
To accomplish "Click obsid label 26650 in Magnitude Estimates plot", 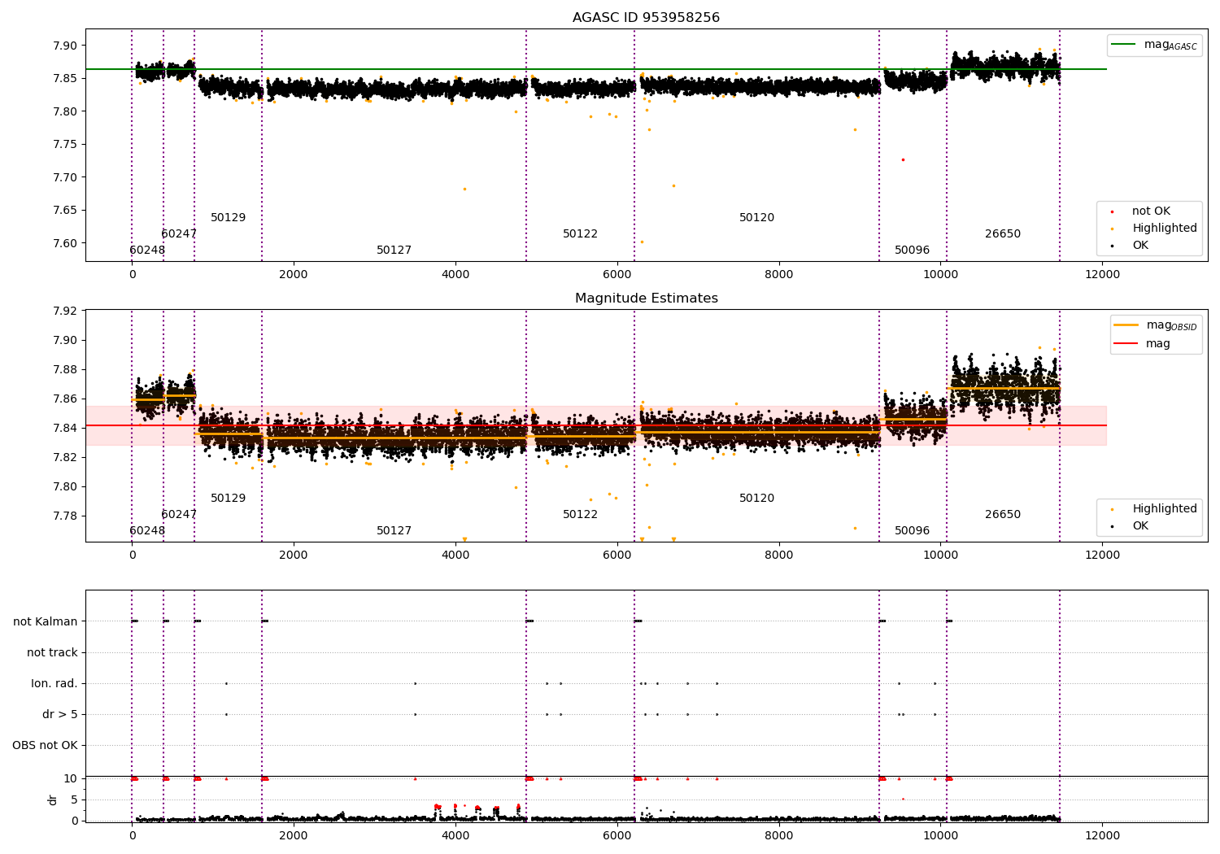I will click(x=1003, y=515).
